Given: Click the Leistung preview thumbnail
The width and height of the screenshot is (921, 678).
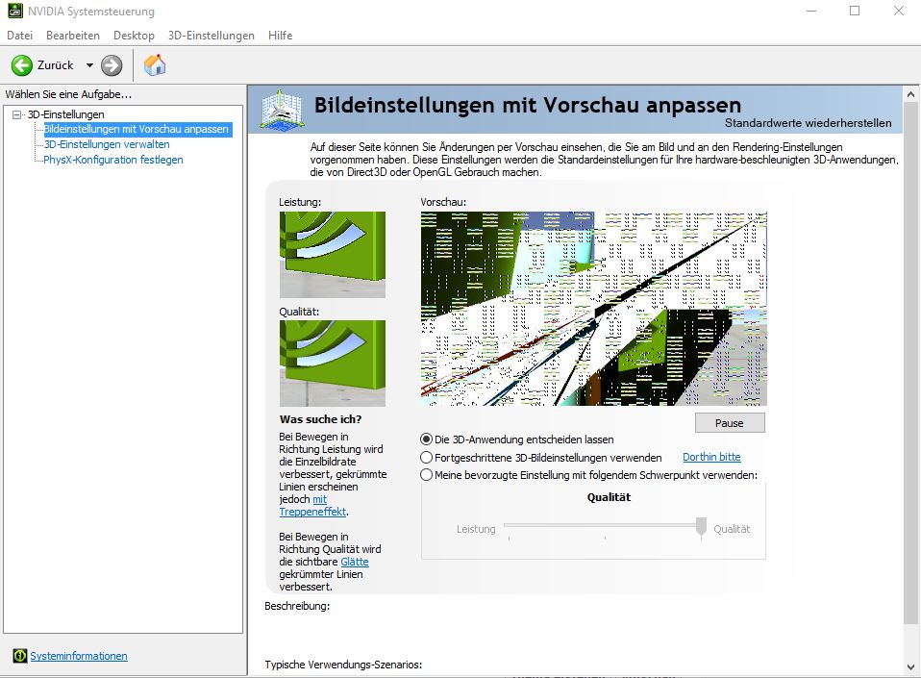Looking at the screenshot, I should tap(333, 255).
